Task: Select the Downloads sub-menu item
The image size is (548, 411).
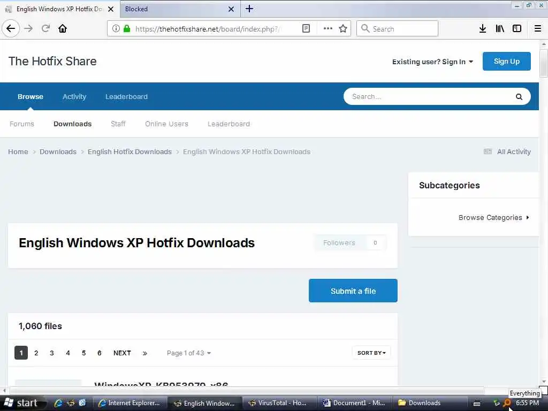Action: [72, 124]
